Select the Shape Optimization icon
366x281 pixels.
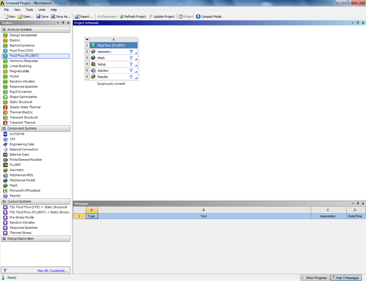5,97
